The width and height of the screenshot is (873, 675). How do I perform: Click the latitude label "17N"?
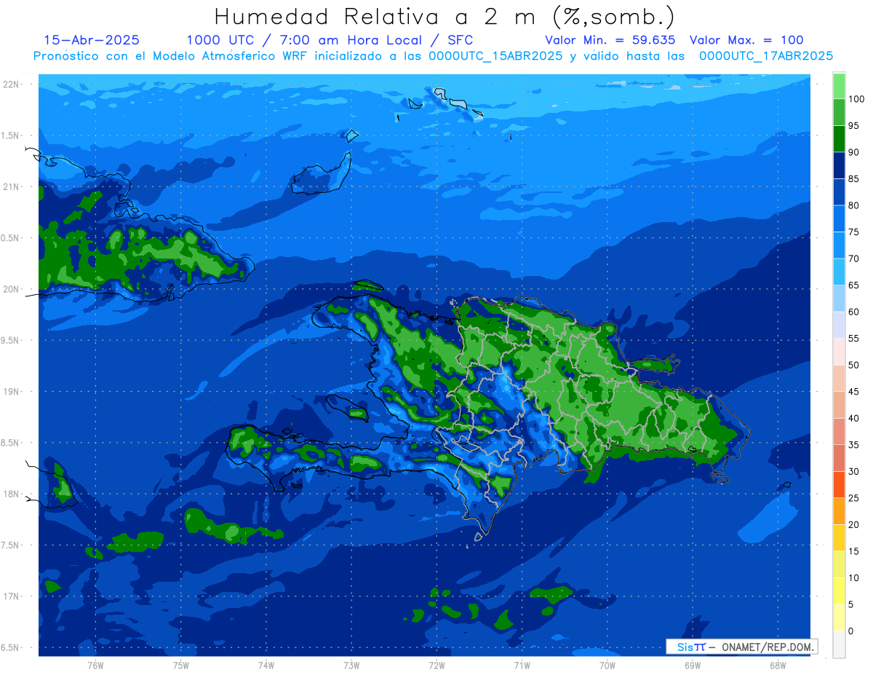point(12,597)
